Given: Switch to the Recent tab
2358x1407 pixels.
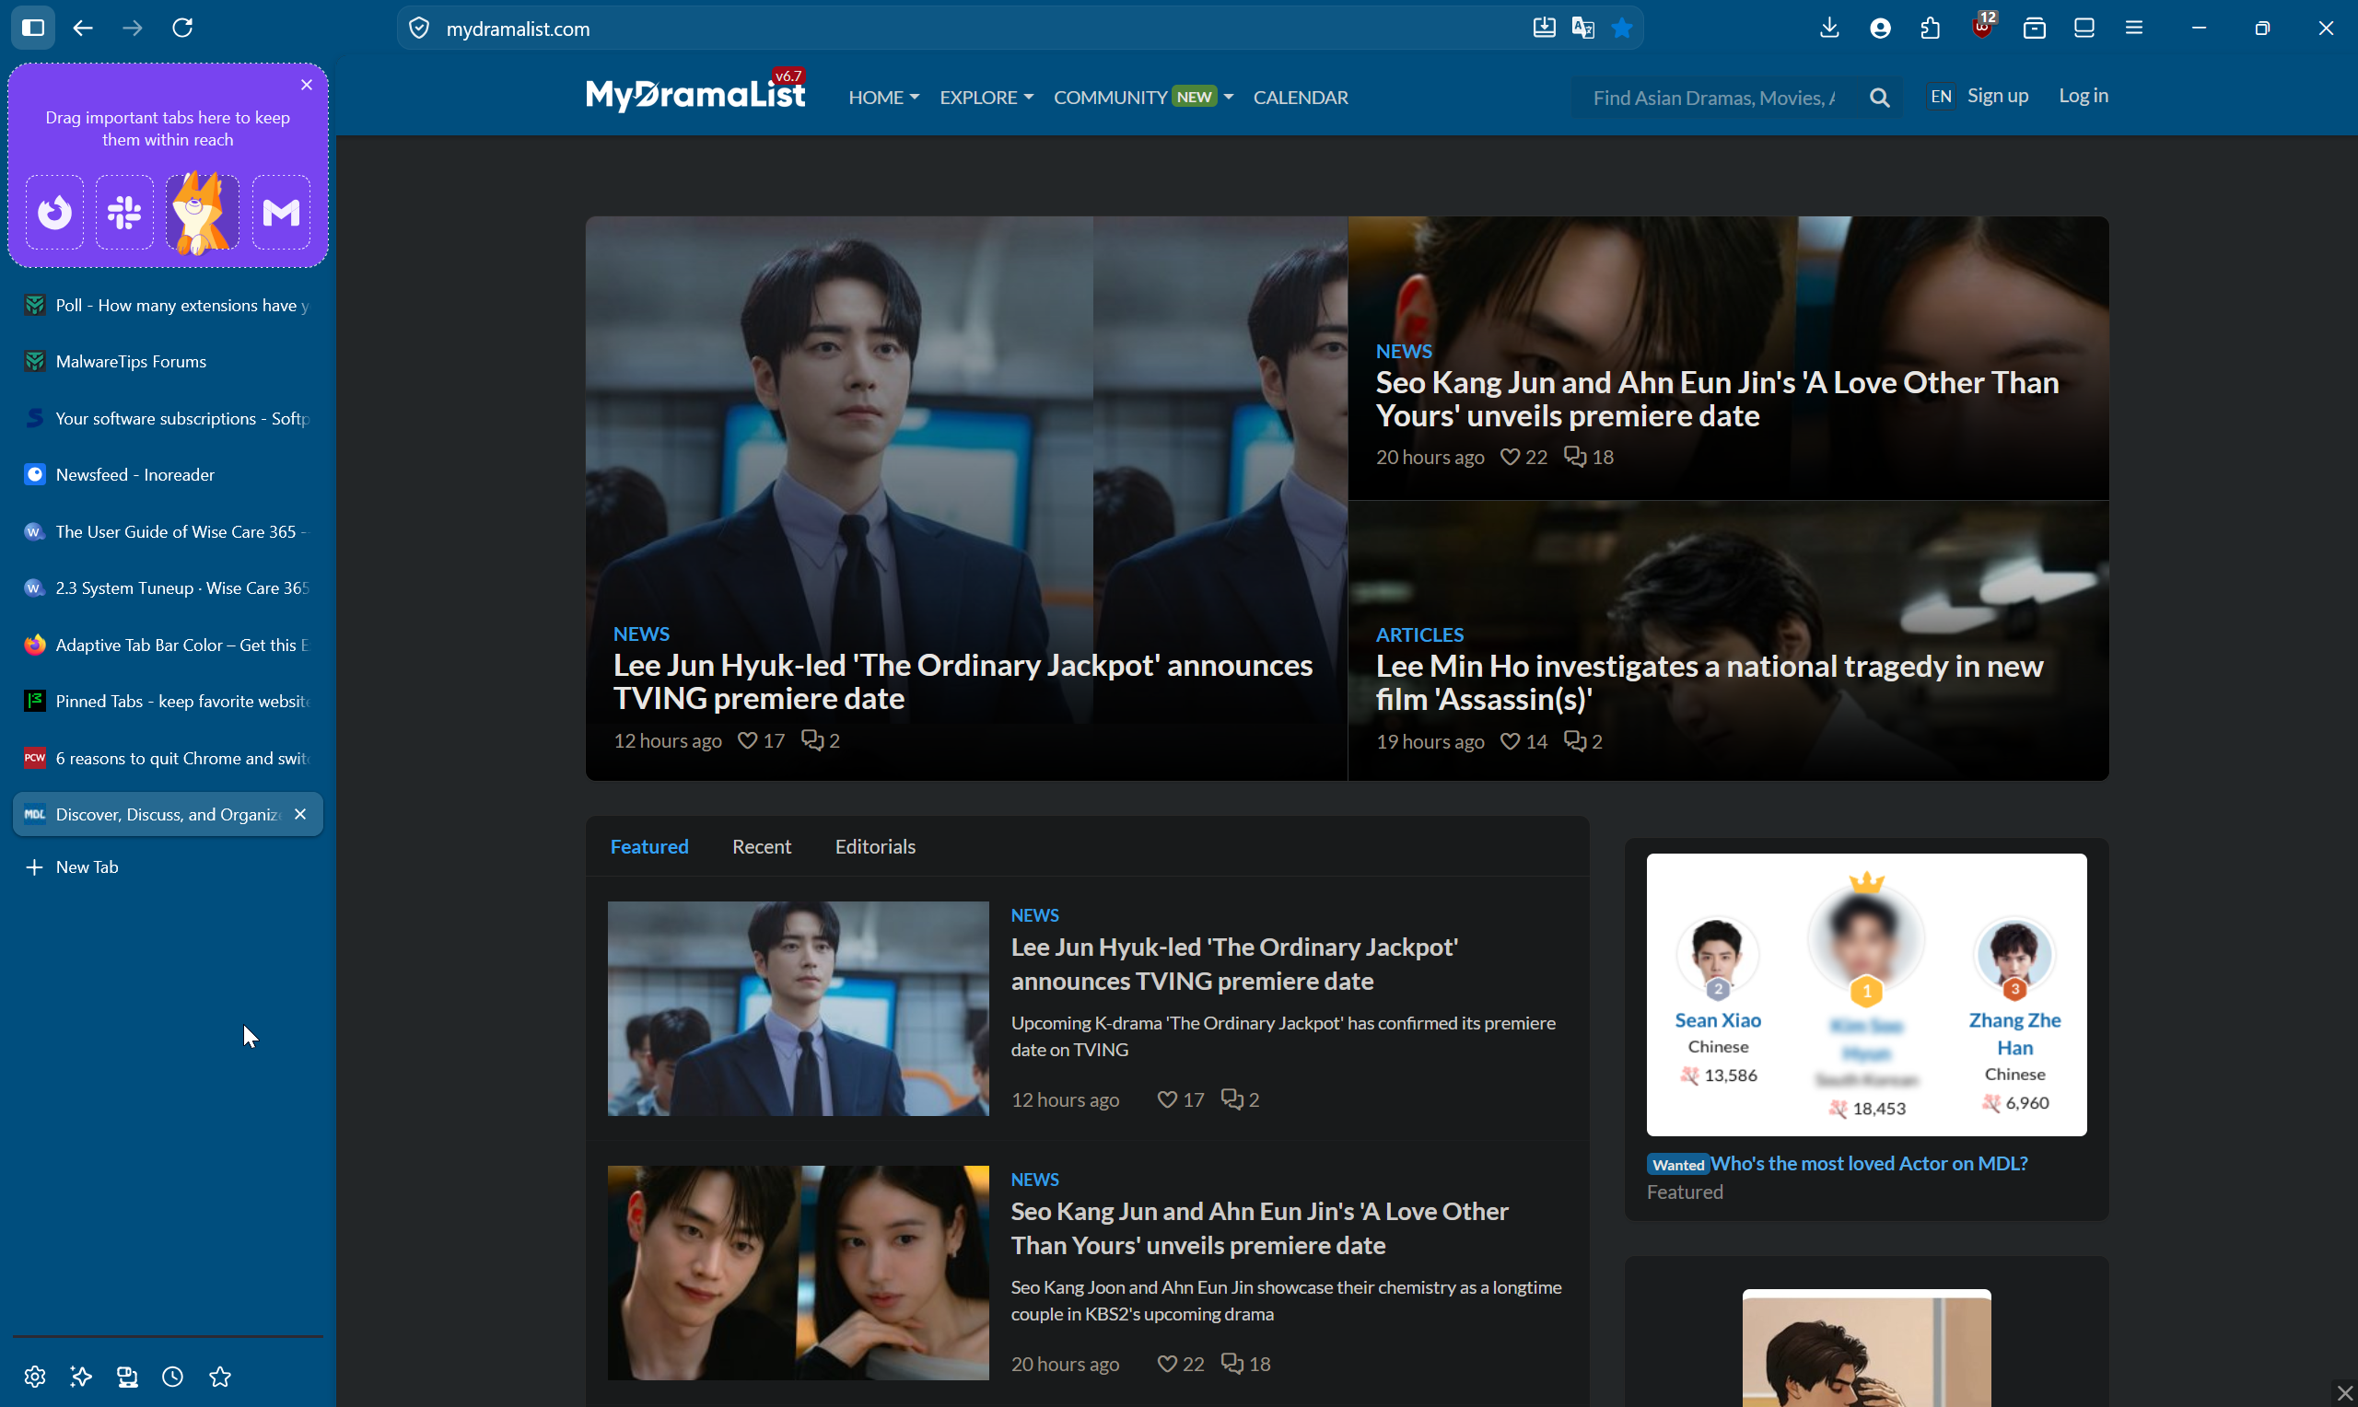Looking at the screenshot, I should pyautogui.click(x=762, y=845).
